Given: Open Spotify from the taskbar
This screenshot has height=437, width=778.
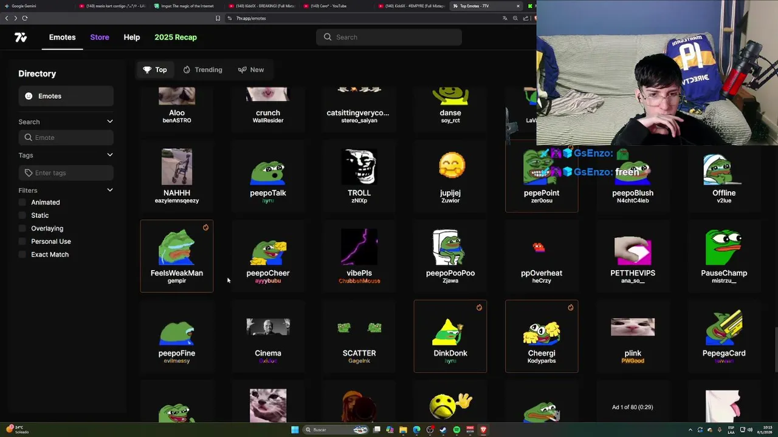Looking at the screenshot, I should [456, 430].
